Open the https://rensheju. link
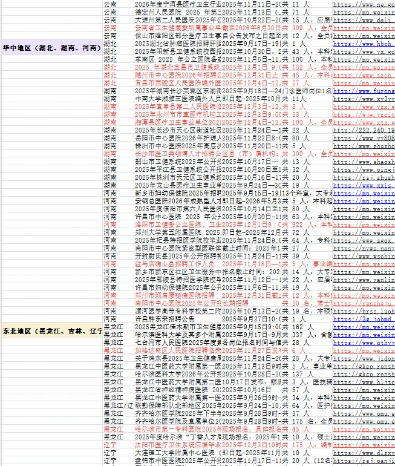395x466 pixels. (364, 303)
